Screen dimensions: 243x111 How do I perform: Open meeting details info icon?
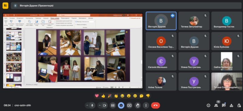208,106
